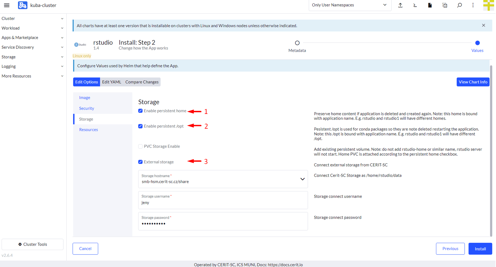The image size is (496, 267).
Task: Open the resource search magnifier icon
Action: (459, 5)
